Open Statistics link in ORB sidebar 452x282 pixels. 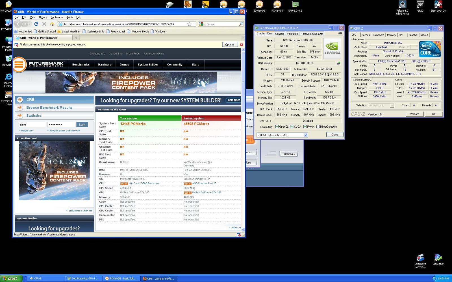click(34, 115)
